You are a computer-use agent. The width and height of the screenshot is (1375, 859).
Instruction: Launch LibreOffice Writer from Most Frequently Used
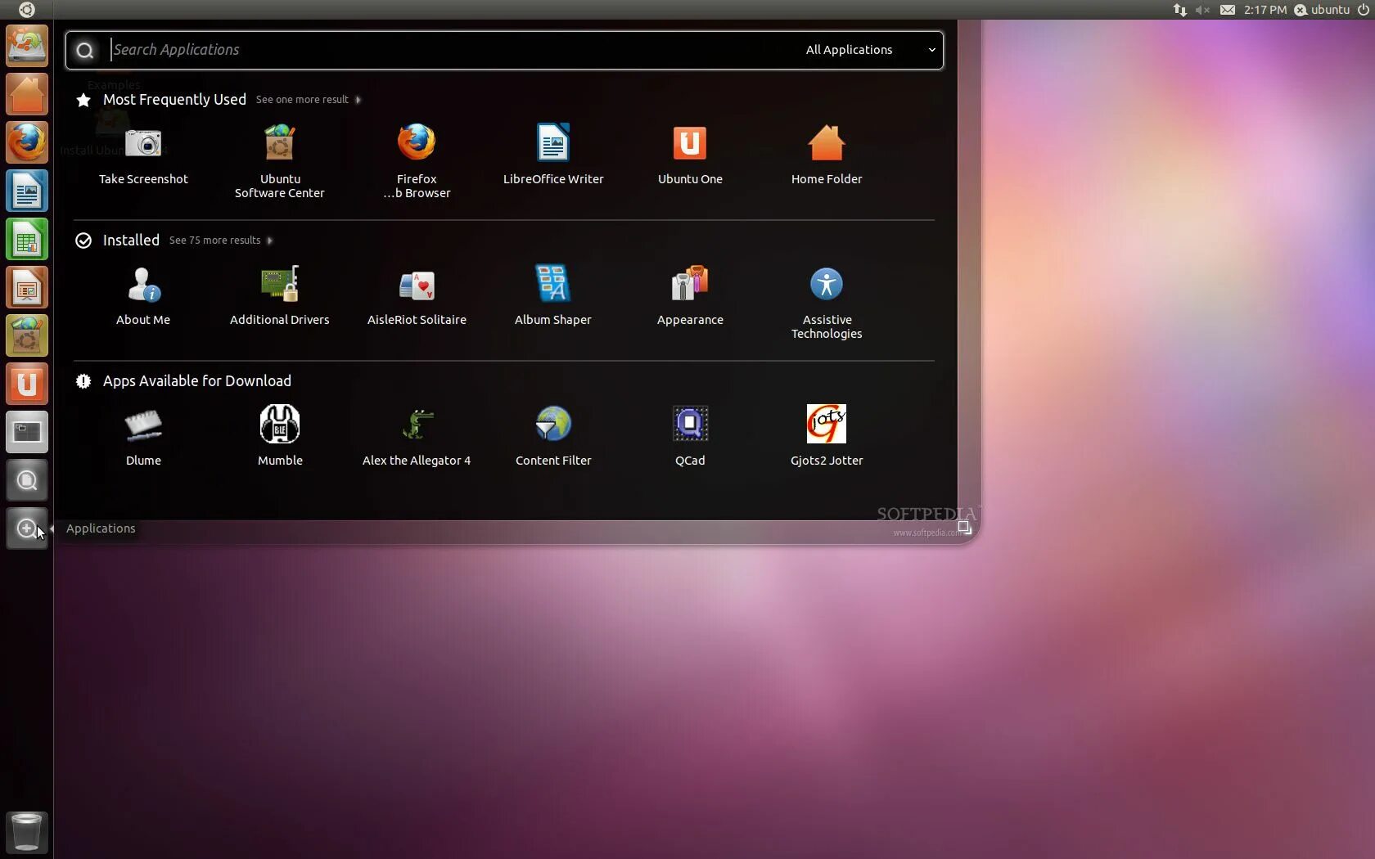click(553, 155)
